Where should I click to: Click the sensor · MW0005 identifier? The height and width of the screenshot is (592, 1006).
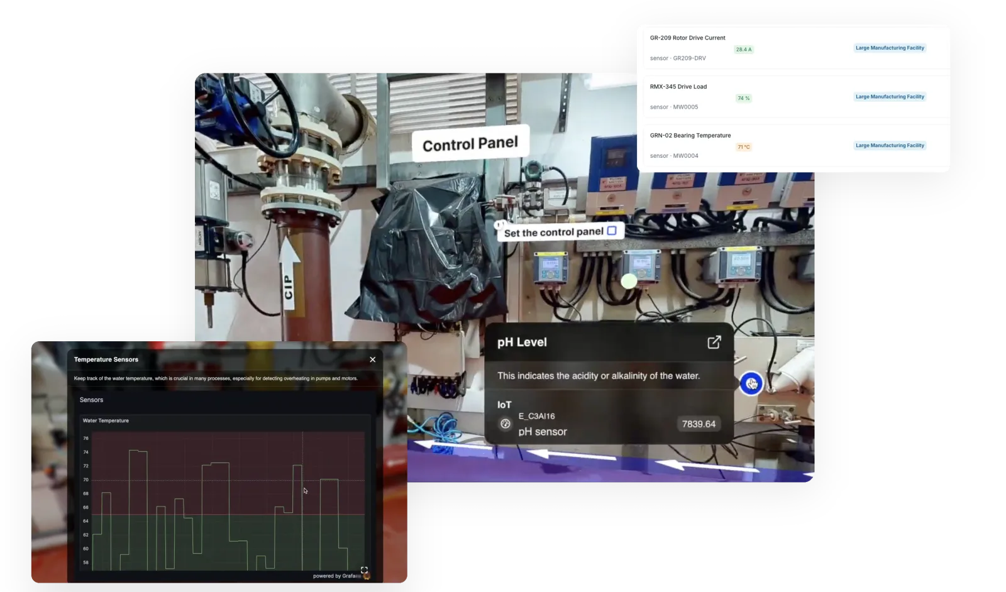tap(674, 107)
